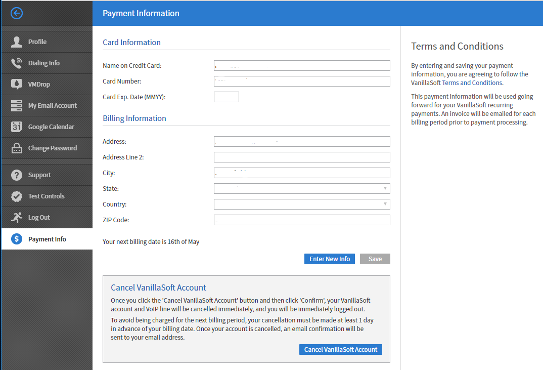Select Change Password in sidebar
543x370 pixels.
point(47,148)
